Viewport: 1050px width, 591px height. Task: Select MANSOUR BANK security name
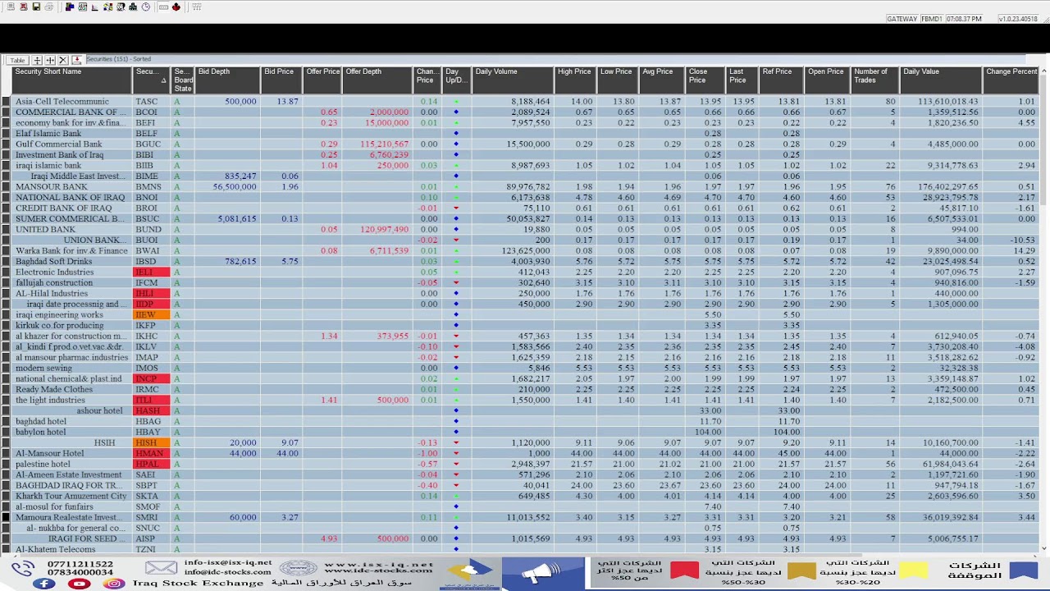pyautogui.click(x=52, y=187)
